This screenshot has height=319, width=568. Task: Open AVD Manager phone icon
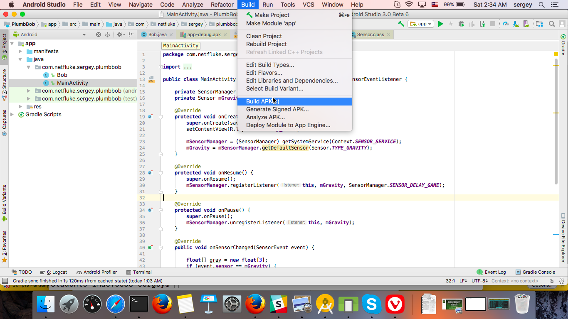point(526,24)
